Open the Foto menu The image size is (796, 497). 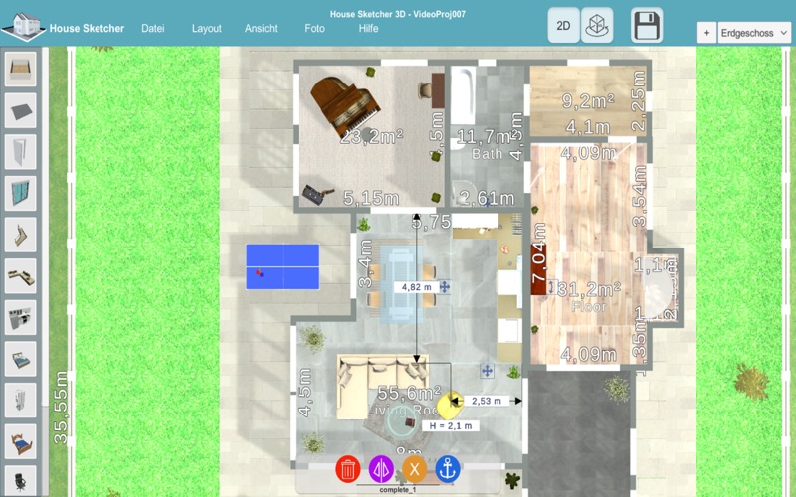314,29
